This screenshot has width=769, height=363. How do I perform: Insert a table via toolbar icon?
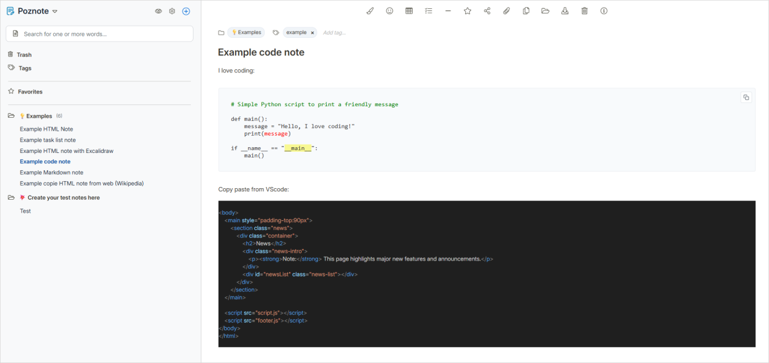pos(409,11)
